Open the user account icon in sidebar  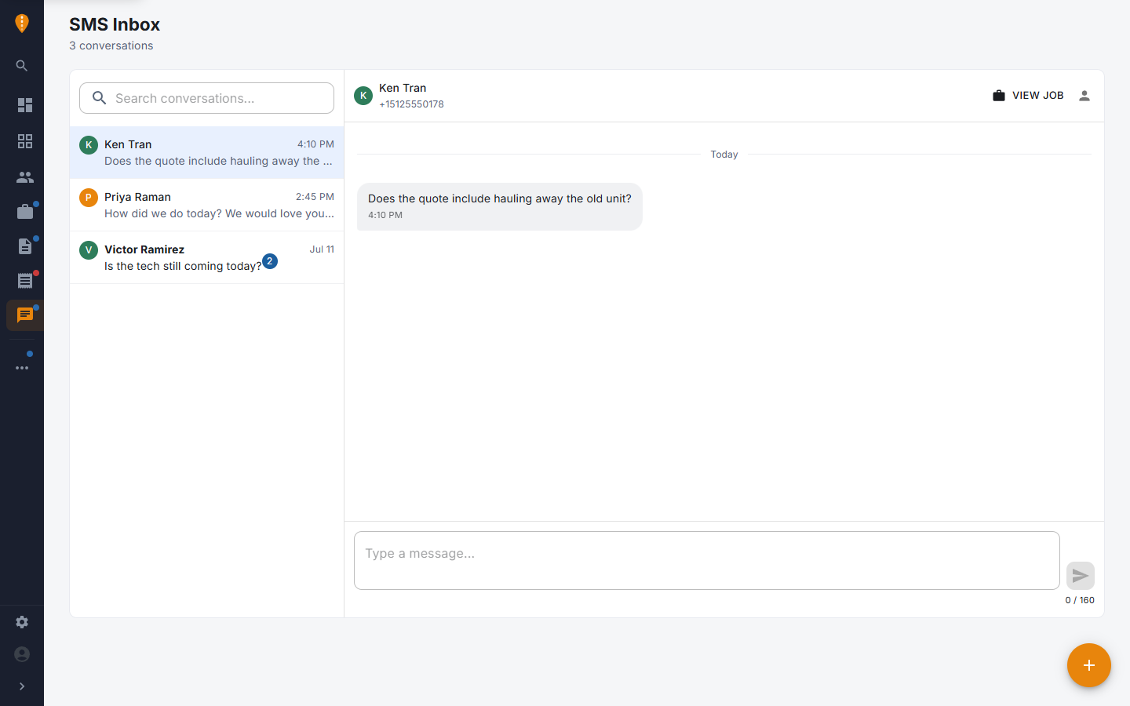click(x=22, y=654)
